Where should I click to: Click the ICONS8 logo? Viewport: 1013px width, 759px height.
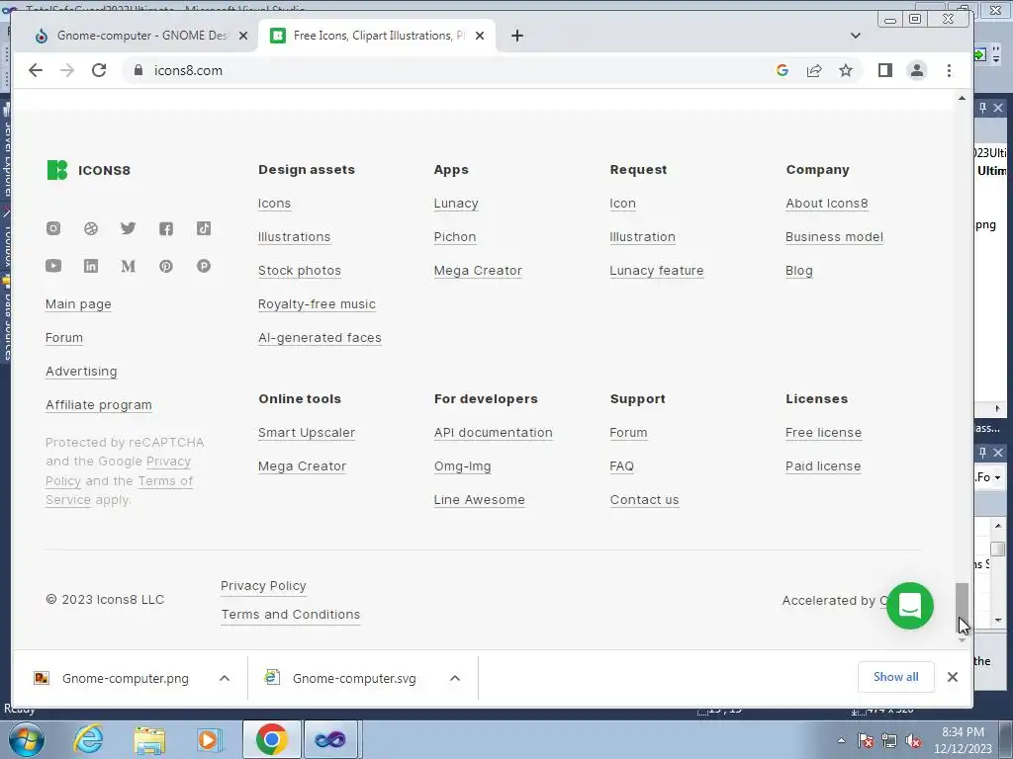click(88, 170)
